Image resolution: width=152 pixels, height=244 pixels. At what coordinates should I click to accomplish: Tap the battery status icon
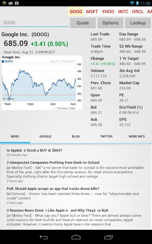[137, 3]
